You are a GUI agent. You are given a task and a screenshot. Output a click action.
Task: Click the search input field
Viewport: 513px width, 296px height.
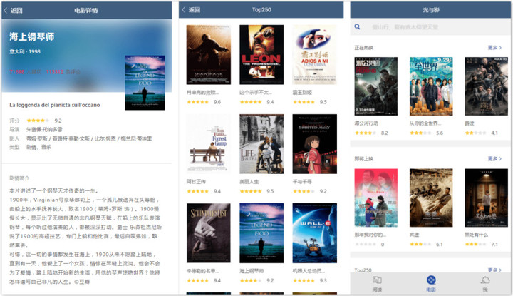[x=430, y=27]
